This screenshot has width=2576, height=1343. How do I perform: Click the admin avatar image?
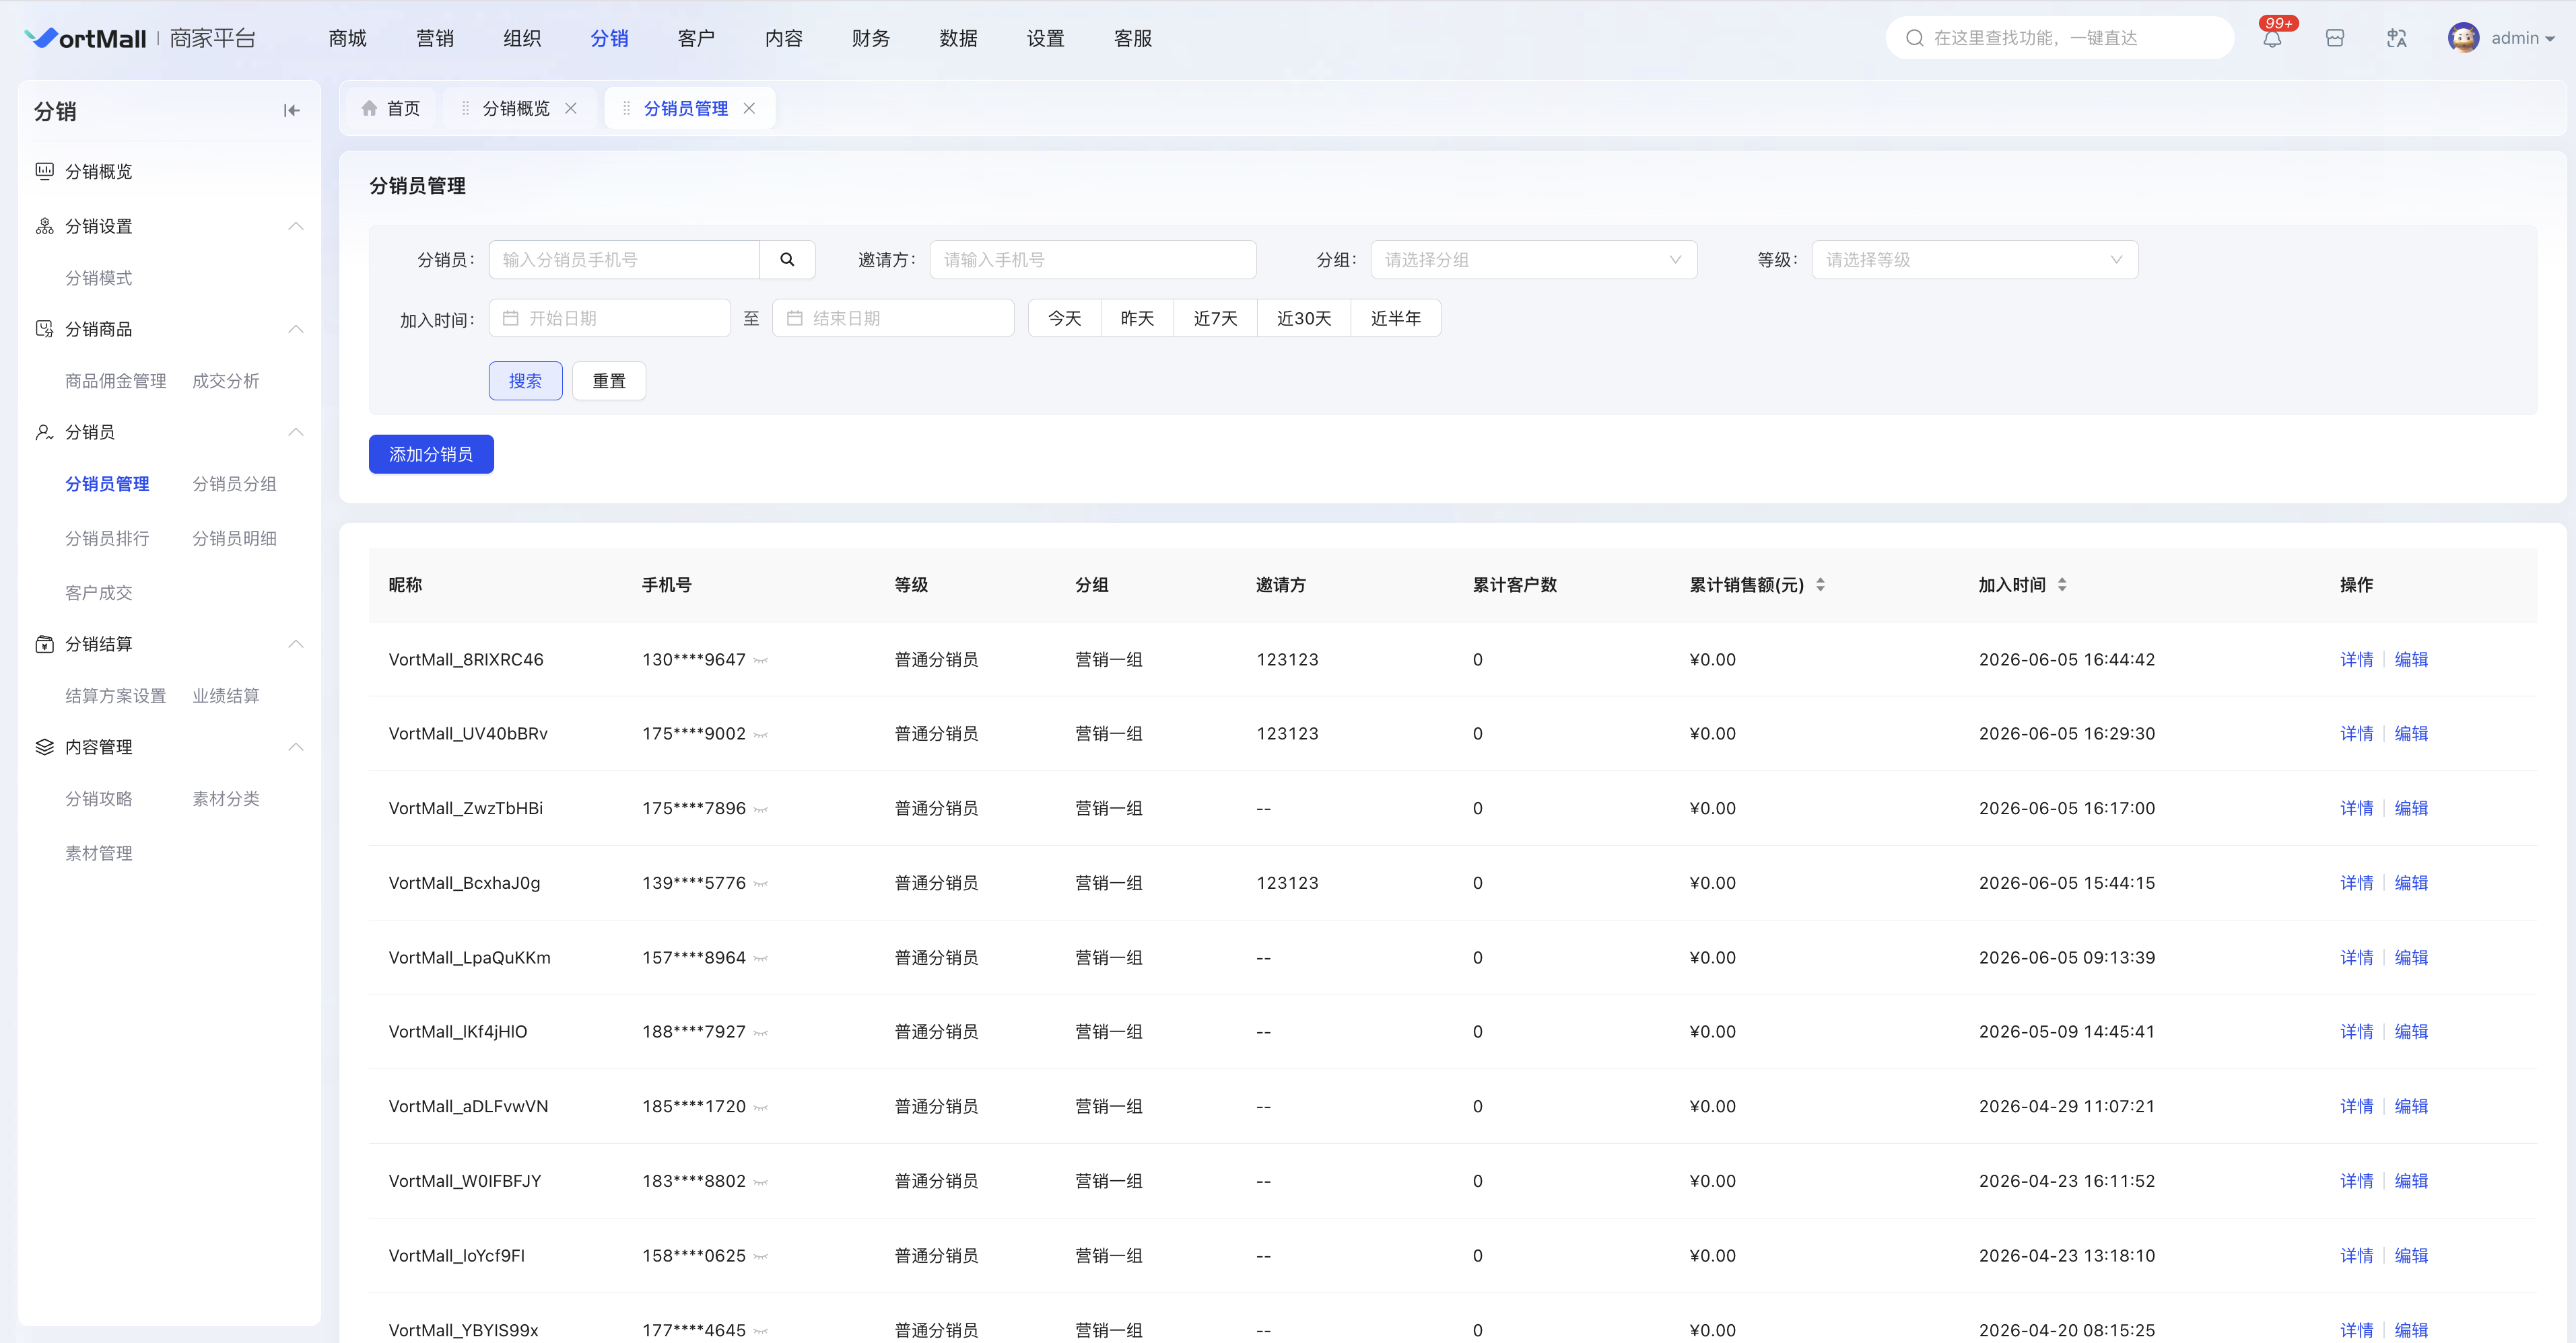[2463, 38]
